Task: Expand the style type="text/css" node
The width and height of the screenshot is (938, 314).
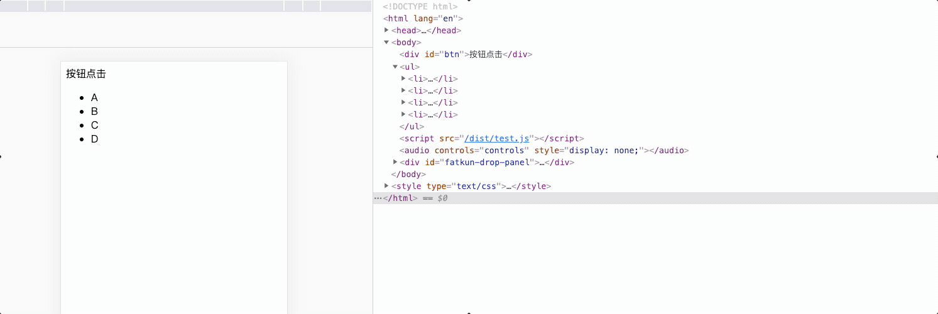Action: click(x=386, y=186)
